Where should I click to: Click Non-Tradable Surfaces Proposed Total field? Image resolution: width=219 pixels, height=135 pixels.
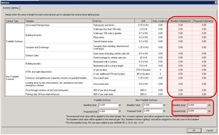(x=152, y=111)
